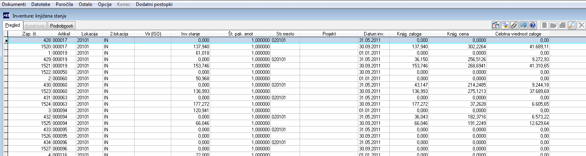586x156 pixels.
Task: Click book price 302,2264
Action: 458,46
